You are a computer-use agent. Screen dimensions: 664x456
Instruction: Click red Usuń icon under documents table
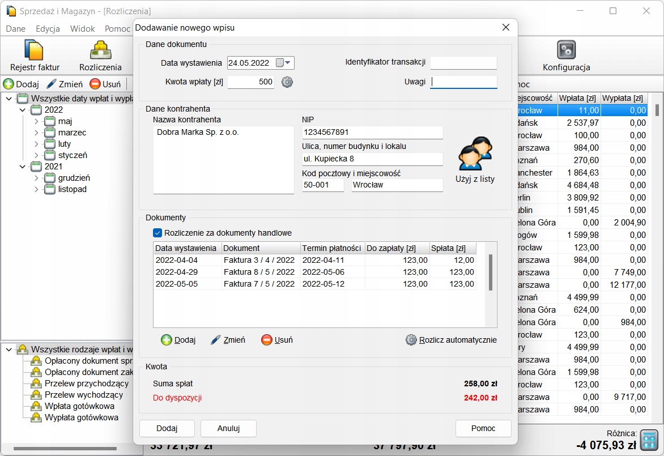coord(267,340)
